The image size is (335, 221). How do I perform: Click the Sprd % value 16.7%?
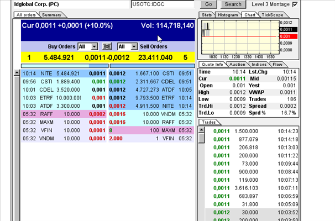289,113
